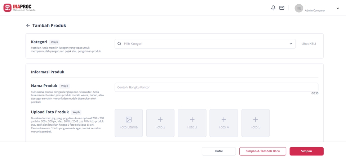Click the user avatar circle
Viewport: 346px width, 159px height.
point(299,8)
